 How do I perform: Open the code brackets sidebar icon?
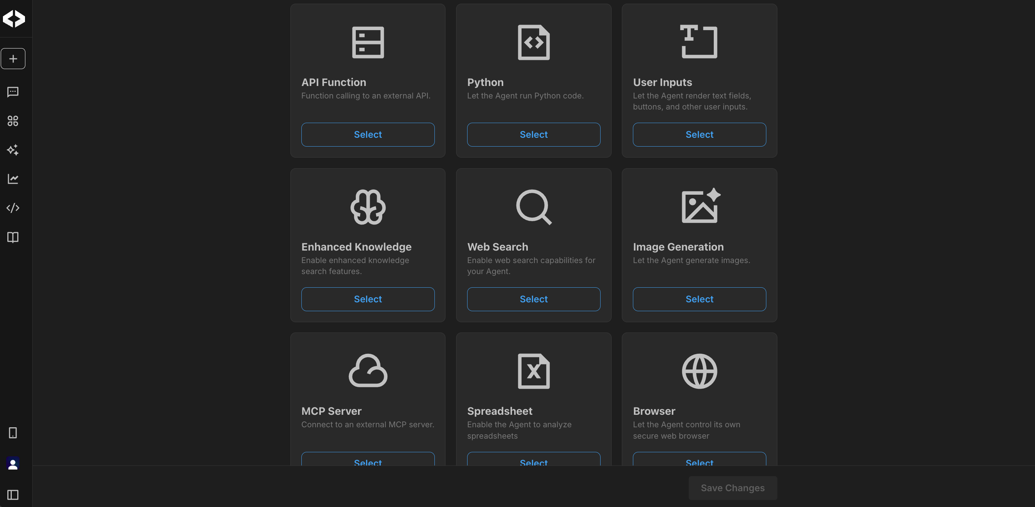tap(13, 208)
